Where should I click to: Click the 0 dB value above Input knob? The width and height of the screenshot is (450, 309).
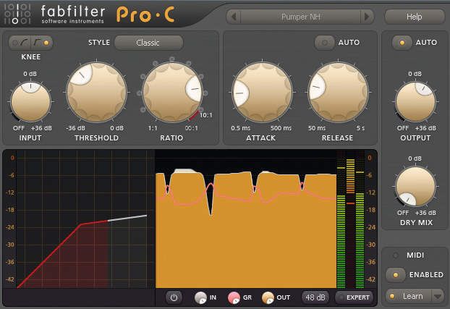pos(30,74)
